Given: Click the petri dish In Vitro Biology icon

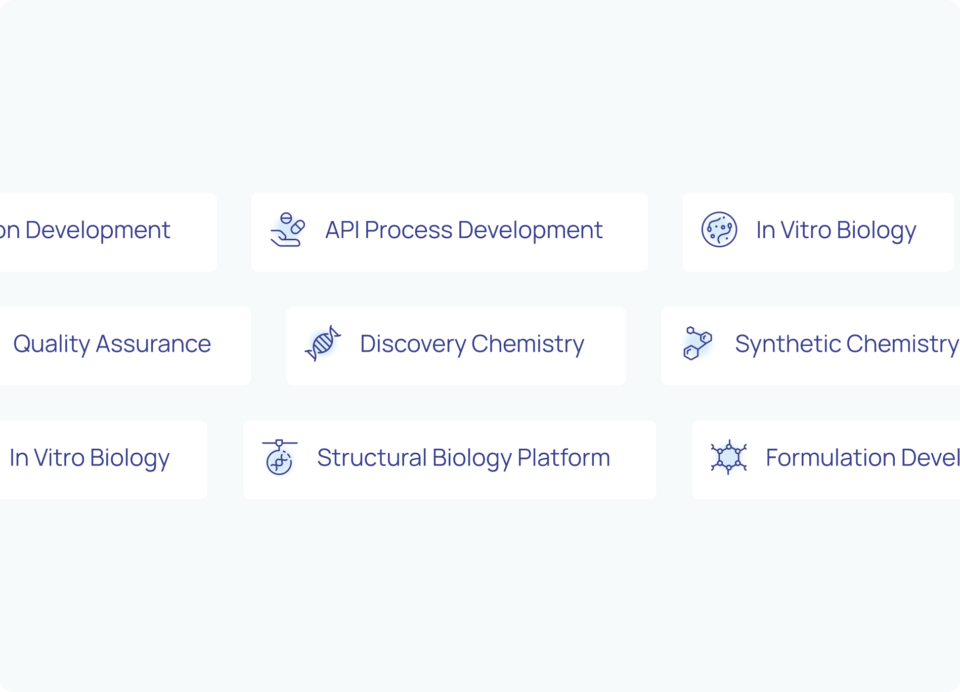Looking at the screenshot, I should 719,230.
